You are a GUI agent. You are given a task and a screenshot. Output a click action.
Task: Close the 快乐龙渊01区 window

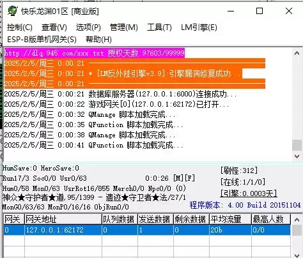(x=289, y=11)
